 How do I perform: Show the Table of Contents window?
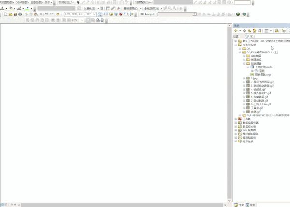106,14
